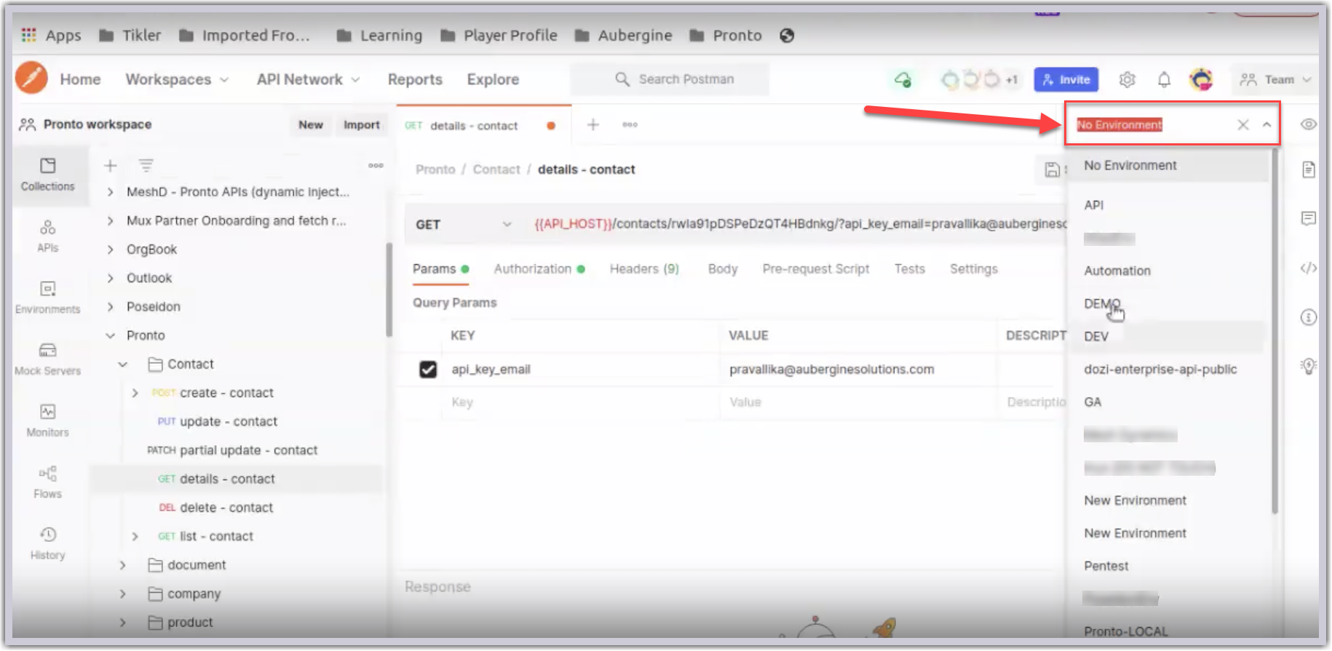Open the request info icon in right sidebar
The height and width of the screenshot is (651, 1332).
[1308, 317]
